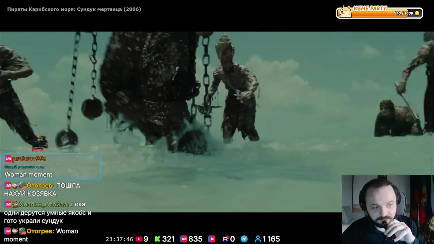Click coconut badge on Отогрев's ПОШЛА message
Viewport: 434px width, 244px height.
15,185
